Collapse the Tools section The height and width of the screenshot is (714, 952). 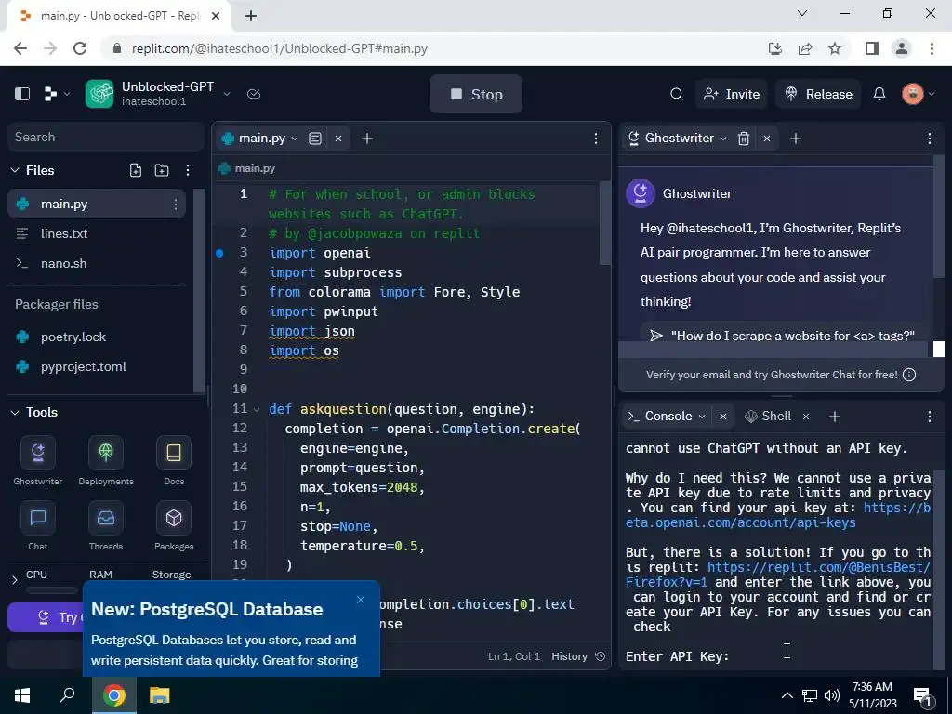pos(15,412)
